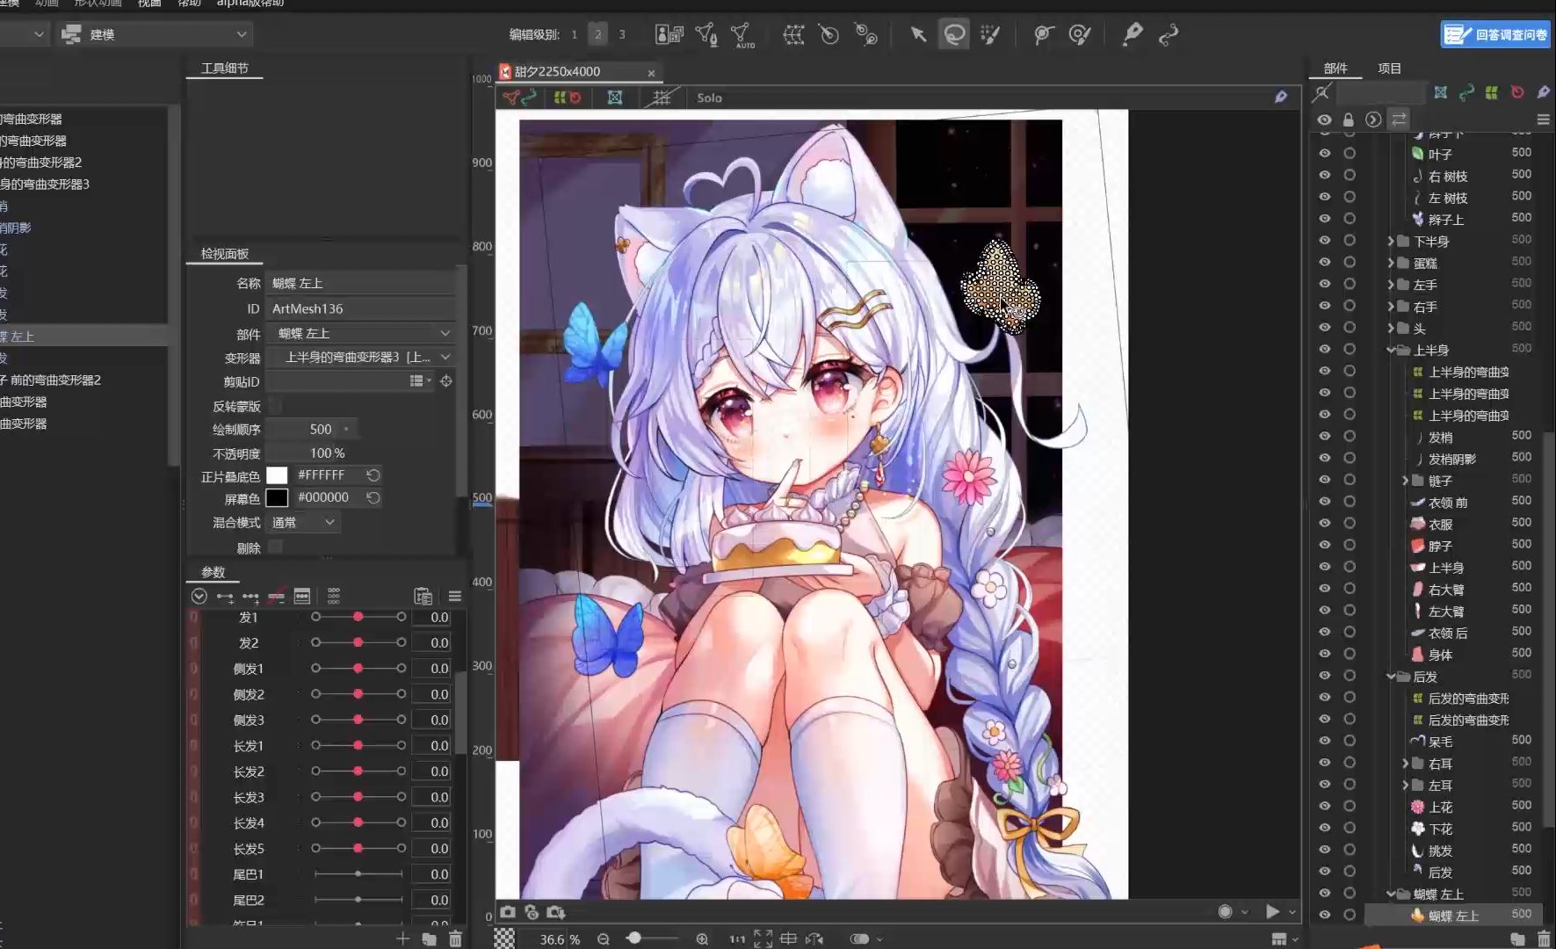Toggle the background checkerboard icon
Screen dimensions: 1556x949
pos(504,938)
